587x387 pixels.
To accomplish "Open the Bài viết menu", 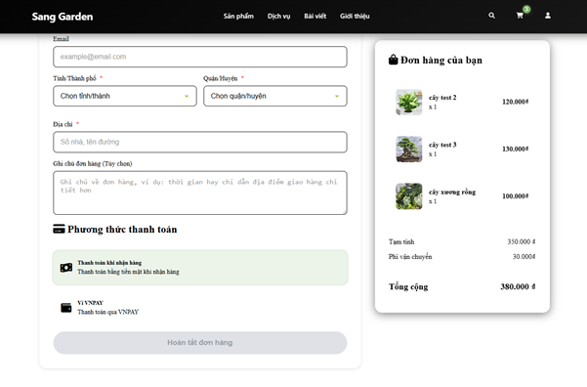I will [314, 16].
